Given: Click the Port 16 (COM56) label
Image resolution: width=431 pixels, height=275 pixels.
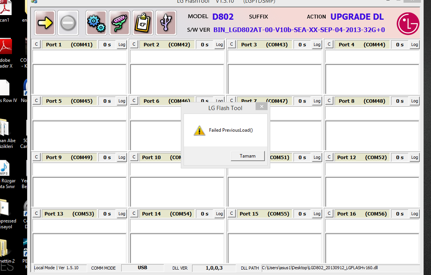Looking at the screenshot, I should [362, 214].
